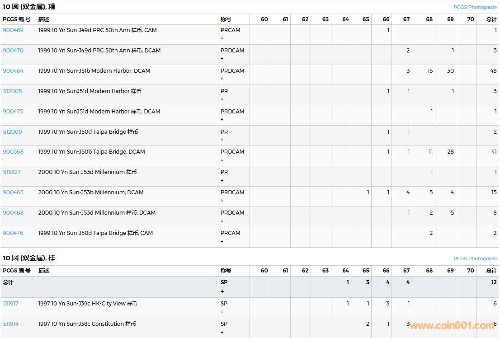The height and width of the screenshot is (338, 500).
Task: Open PCGS number 511917 HK-City View link
Action: (11, 304)
